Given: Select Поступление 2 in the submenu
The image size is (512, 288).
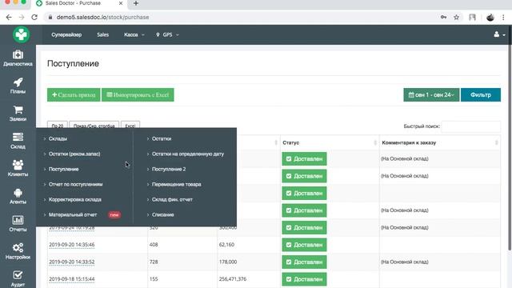Looking at the screenshot, I should [x=169, y=169].
